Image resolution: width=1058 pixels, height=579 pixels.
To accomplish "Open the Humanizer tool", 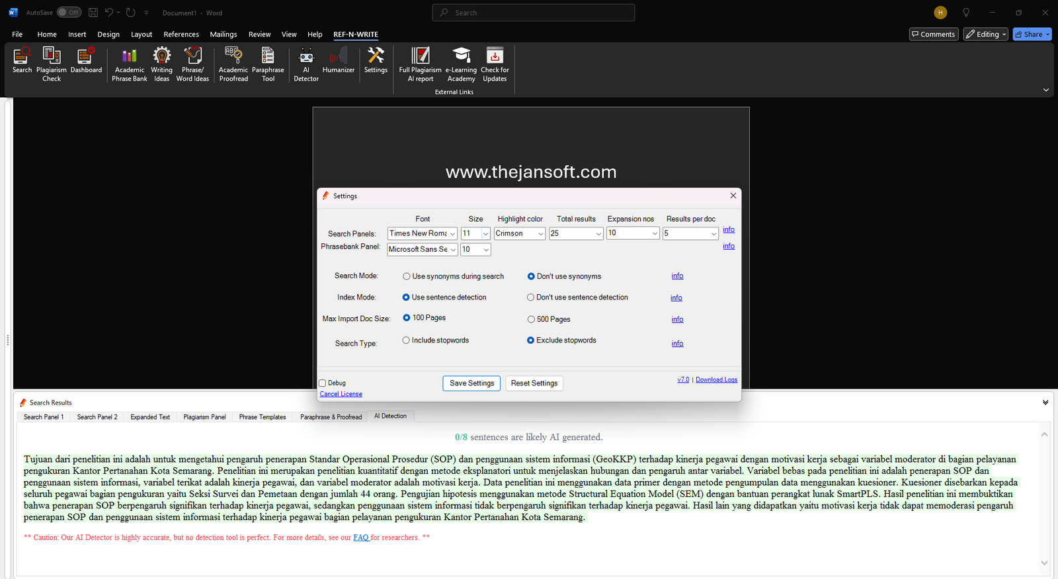I will tap(339, 59).
